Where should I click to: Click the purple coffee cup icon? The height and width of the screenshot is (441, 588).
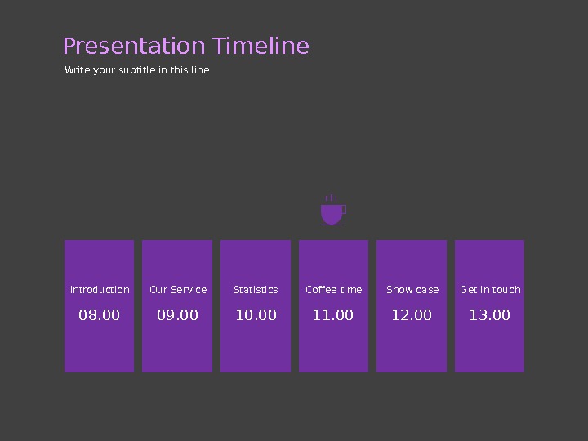coord(332,212)
